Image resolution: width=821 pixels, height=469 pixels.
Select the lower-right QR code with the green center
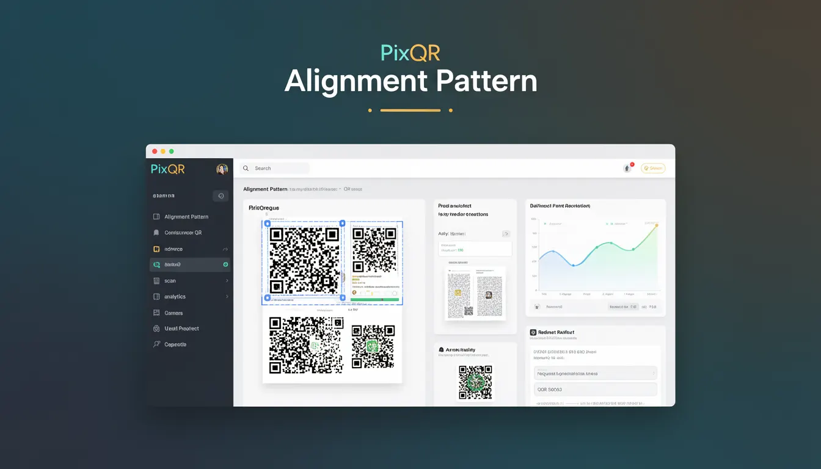[373, 346]
